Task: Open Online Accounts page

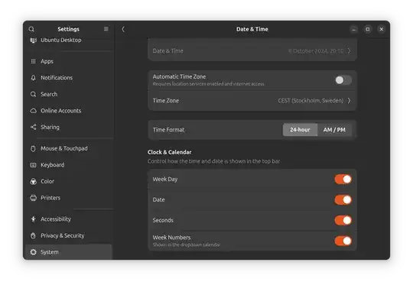Action: point(69,111)
